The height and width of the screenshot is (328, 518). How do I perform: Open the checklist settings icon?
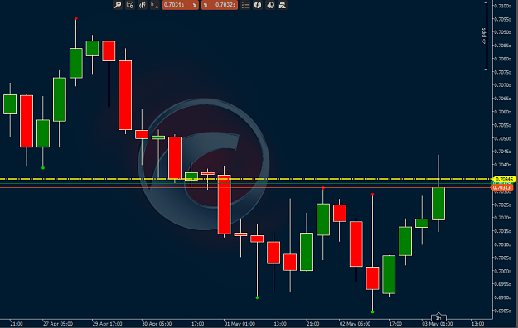coord(245,5)
